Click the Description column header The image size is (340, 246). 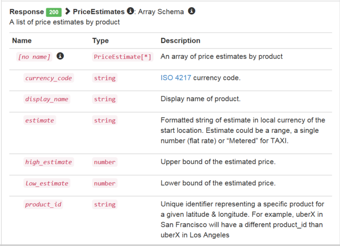point(180,41)
